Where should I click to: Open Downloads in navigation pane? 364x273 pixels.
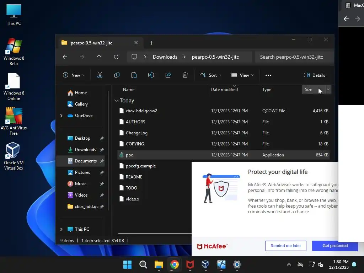click(81, 150)
